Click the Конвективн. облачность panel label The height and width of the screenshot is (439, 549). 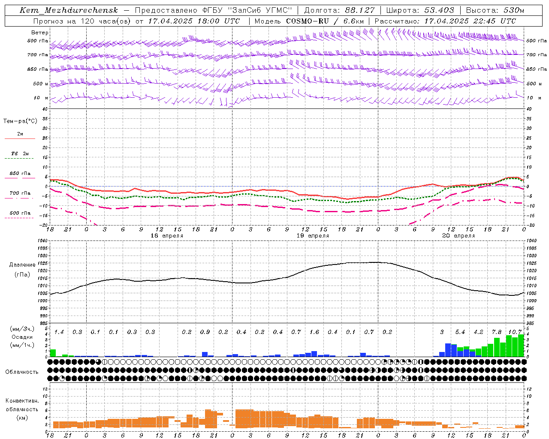tap(22, 409)
